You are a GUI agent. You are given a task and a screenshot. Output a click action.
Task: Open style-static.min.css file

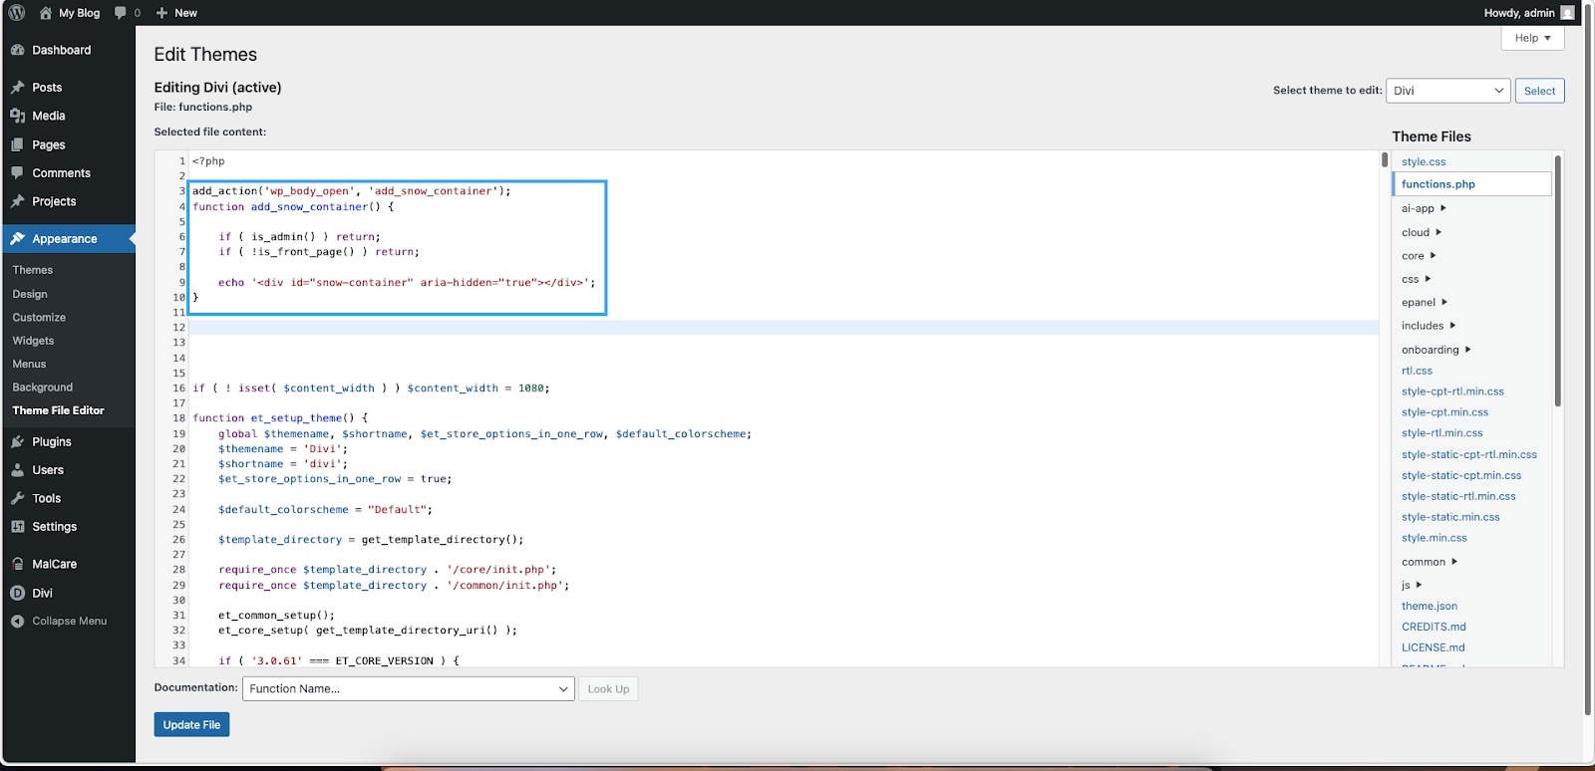pos(1450,517)
